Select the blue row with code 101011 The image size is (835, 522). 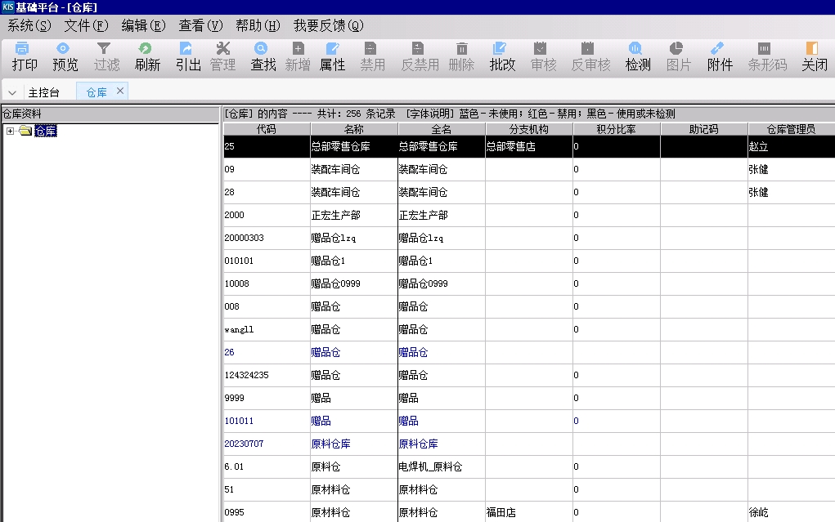[x=529, y=421]
